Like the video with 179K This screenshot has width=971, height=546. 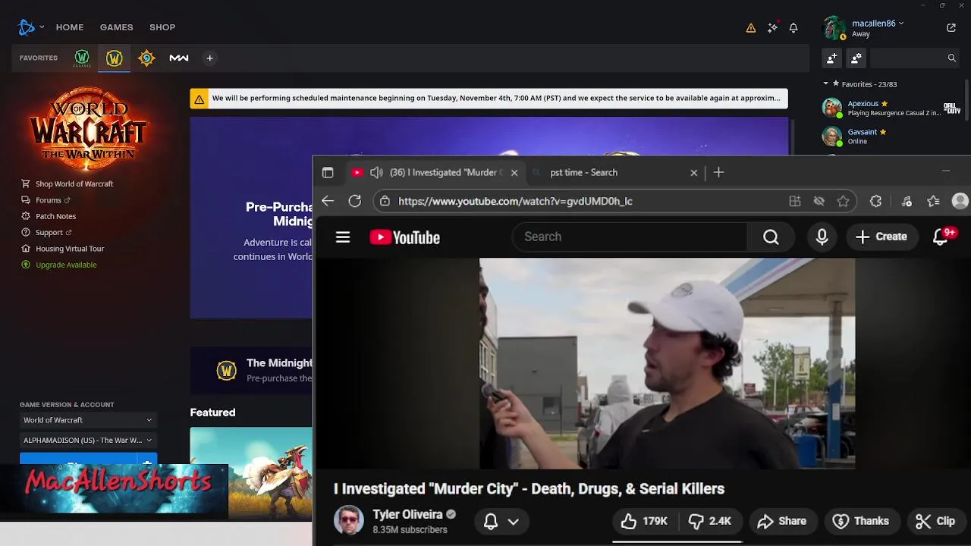coord(644,521)
